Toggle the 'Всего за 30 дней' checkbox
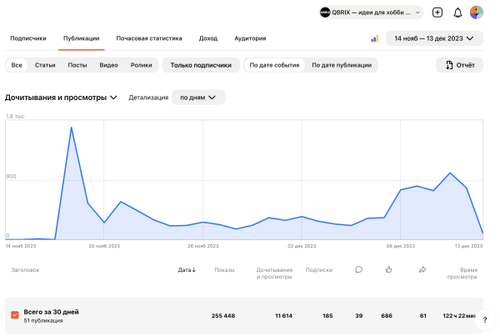 tap(15, 315)
